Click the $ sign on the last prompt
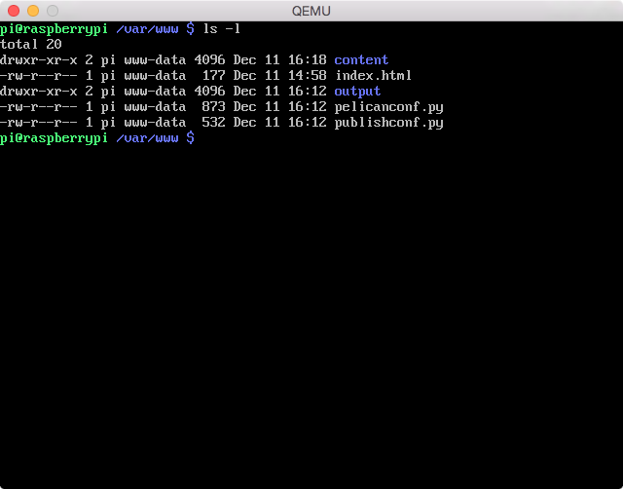Viewport: 623px width, 489px height. (x=191, y=138)
